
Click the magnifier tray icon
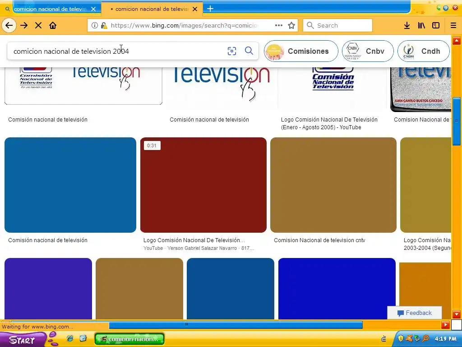pos(425,338)
